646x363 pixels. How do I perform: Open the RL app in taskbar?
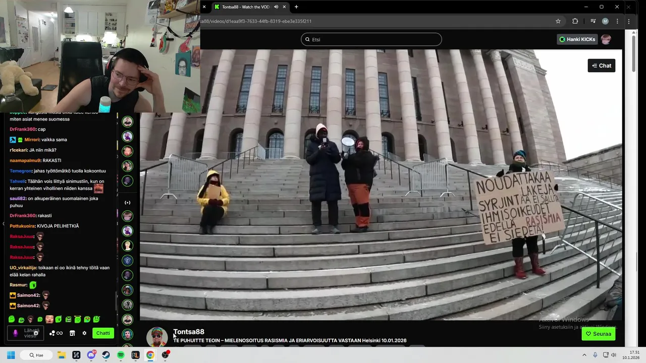[x=135, y=355]
